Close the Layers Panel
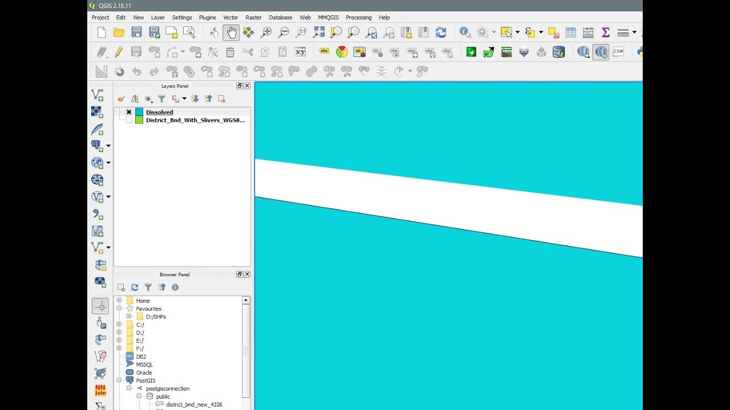The height and width of the screenshot is (410, 730). (x=247, y=86)
